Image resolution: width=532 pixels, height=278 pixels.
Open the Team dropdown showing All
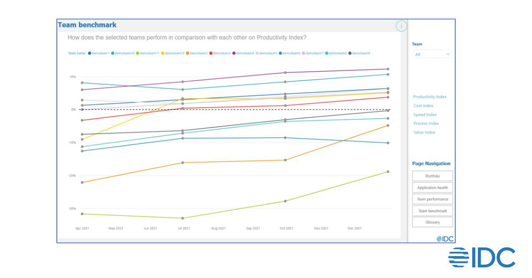[432, 54]
